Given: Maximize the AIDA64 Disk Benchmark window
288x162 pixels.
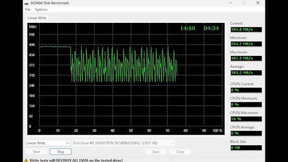Looking at the screenshot, I should coord(244,3).
